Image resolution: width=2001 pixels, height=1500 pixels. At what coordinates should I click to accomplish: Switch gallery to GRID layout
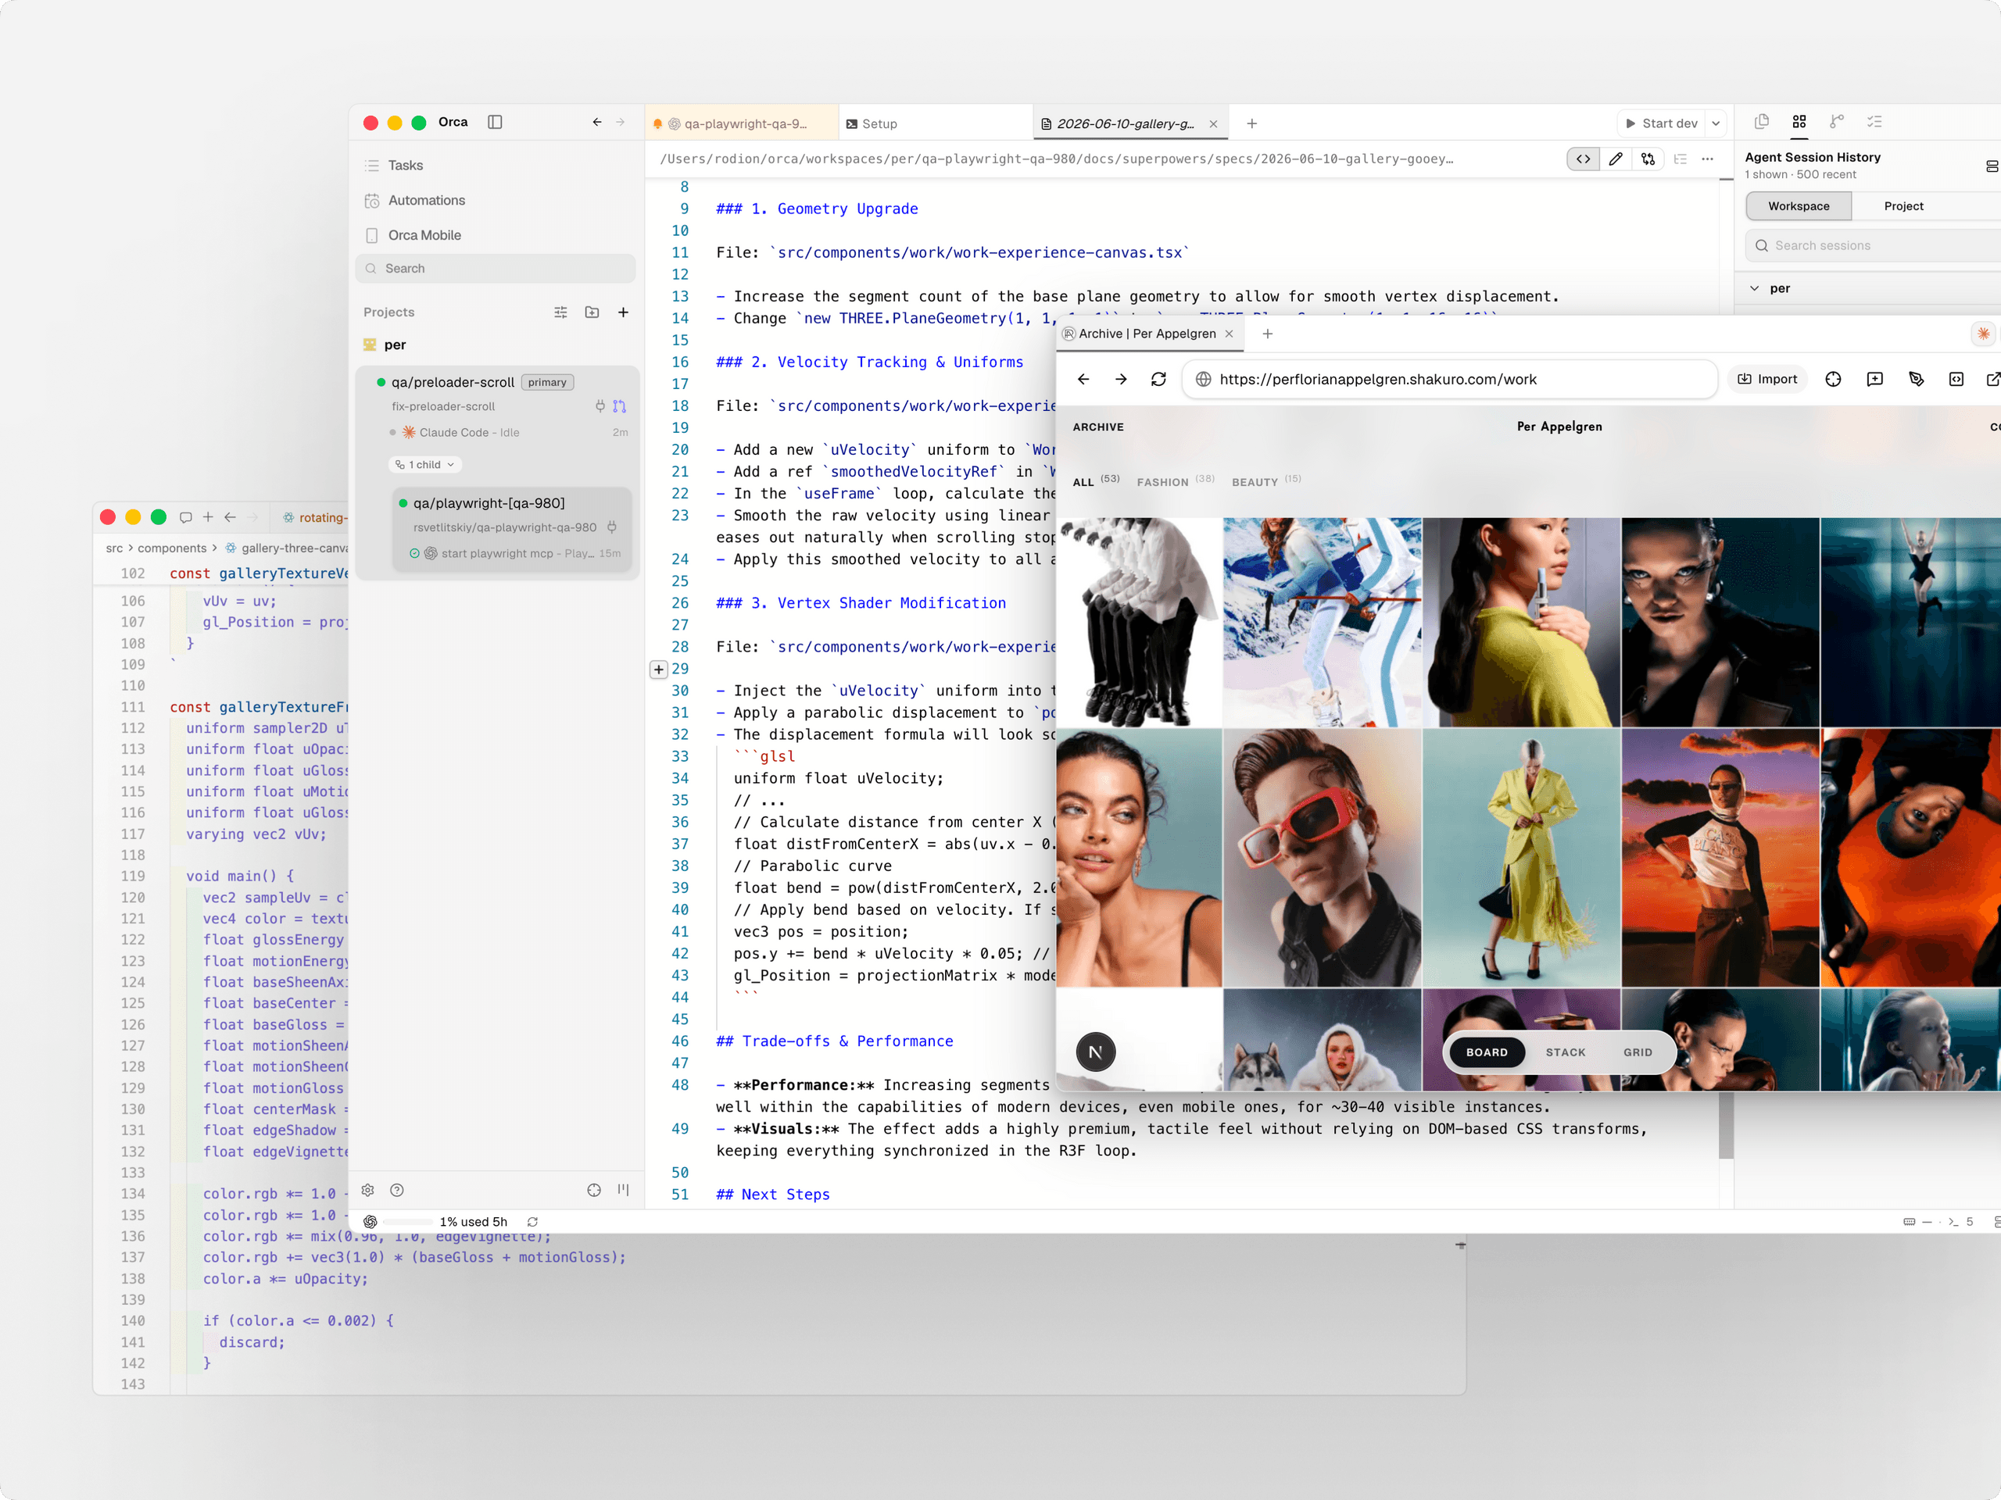1638,1052
